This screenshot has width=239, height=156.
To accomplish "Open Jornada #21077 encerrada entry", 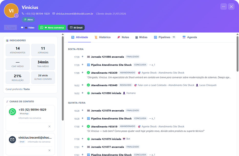I will point(107,147).
